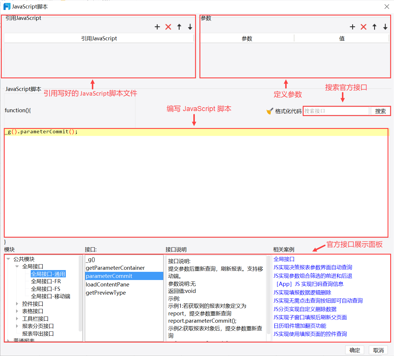Close the JavaScript脚本 dialog
Image resolution: width=394 pixels, height=356 pixels.
pyautogui.click(x=387, y=6)
